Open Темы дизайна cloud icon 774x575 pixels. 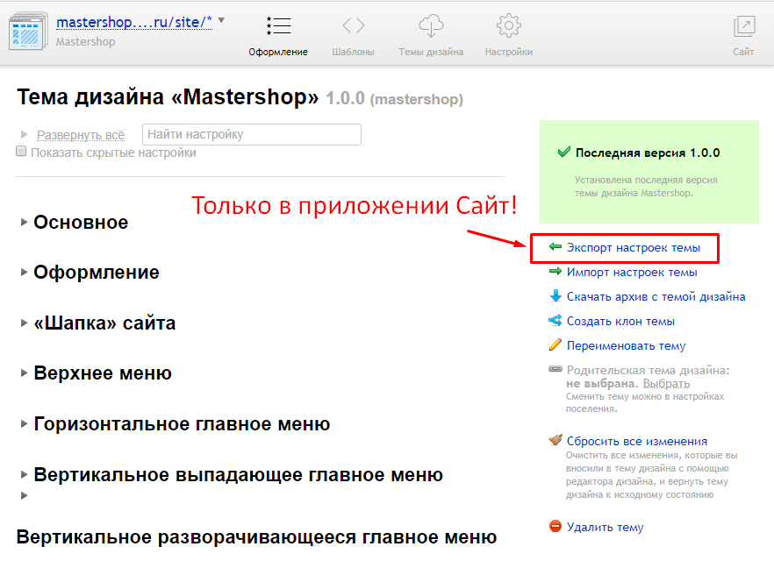pyautogui.click(x=431, y=26)
